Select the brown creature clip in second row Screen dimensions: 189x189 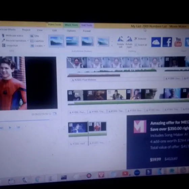(x=95, y=95)
